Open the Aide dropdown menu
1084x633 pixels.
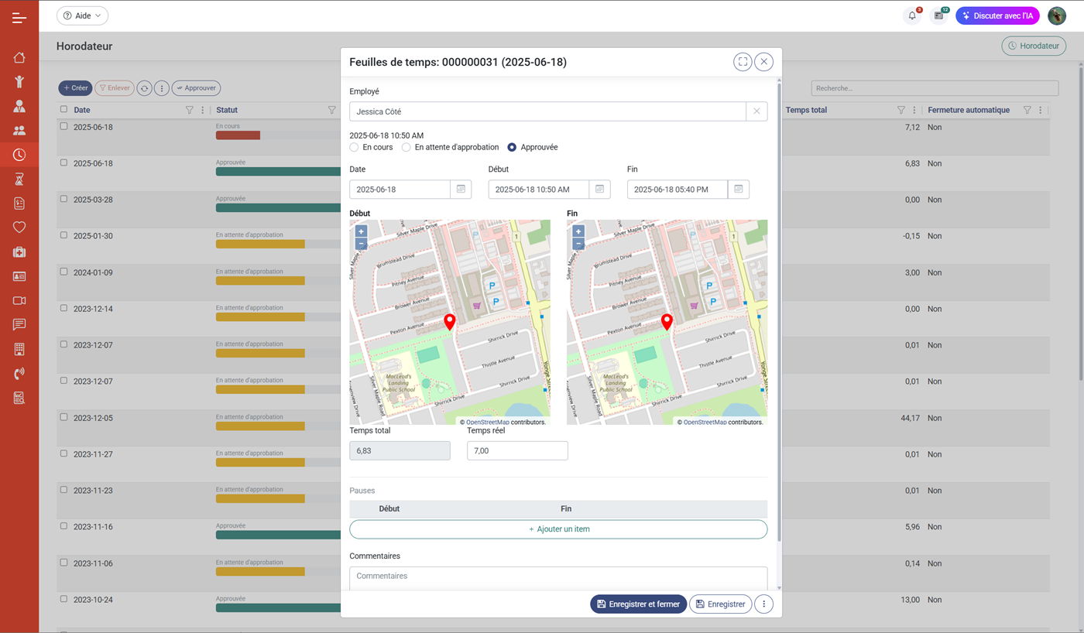[x=83, y=15]
